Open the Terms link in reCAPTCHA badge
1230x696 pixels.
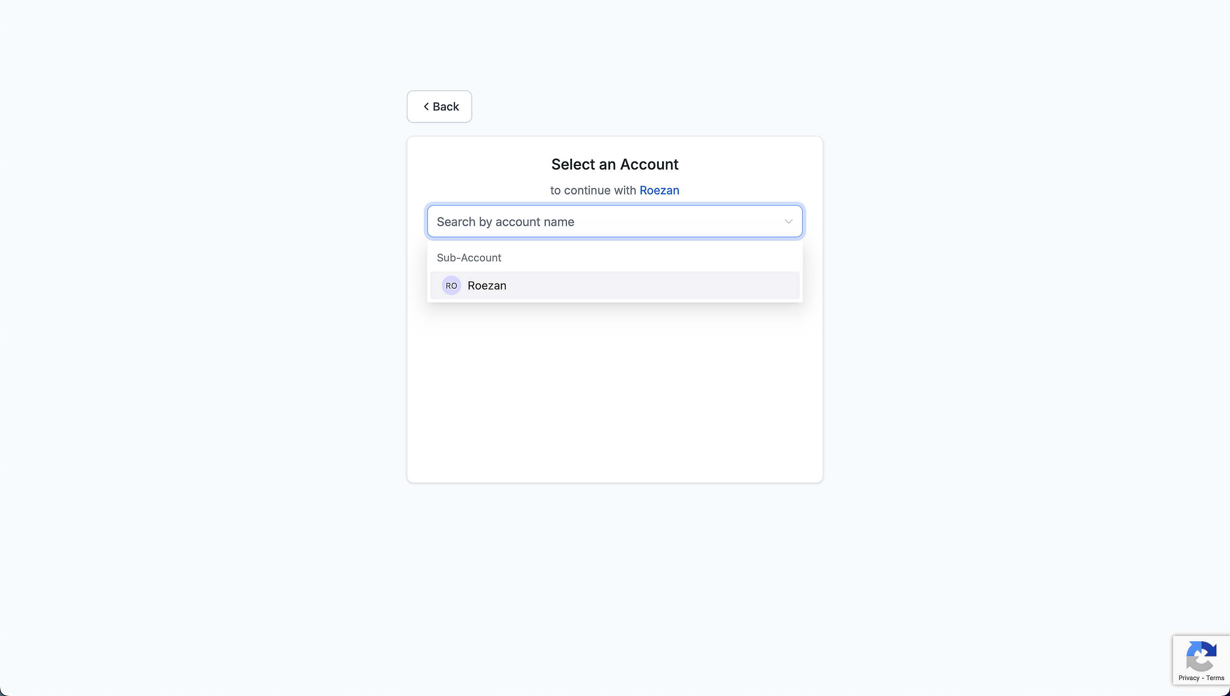coord(1215,678)
